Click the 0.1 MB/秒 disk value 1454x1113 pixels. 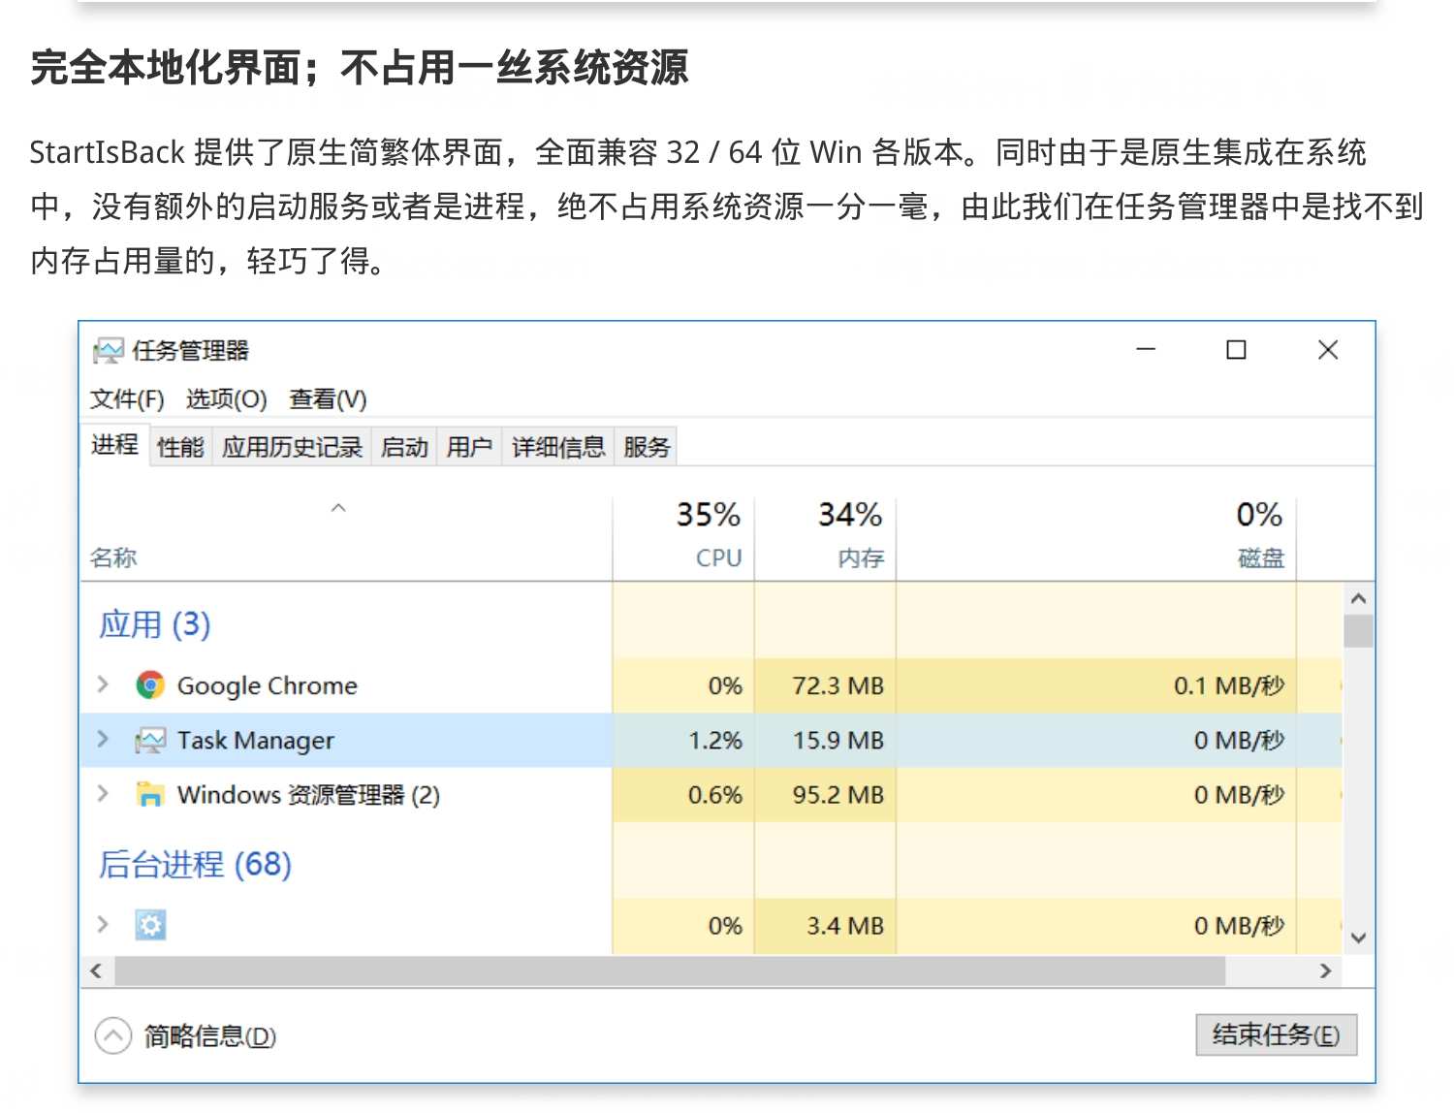pyautogui.click(x=1229, y=685)
